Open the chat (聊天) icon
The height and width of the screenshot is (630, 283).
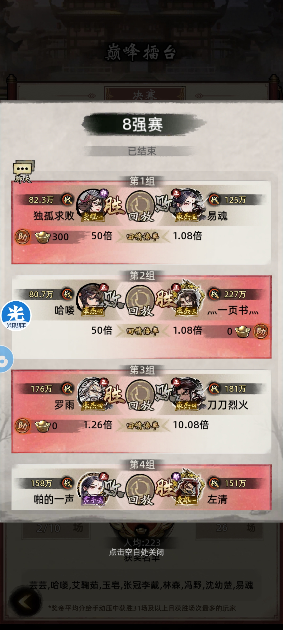pyautogui.click(x=24, y=172)
